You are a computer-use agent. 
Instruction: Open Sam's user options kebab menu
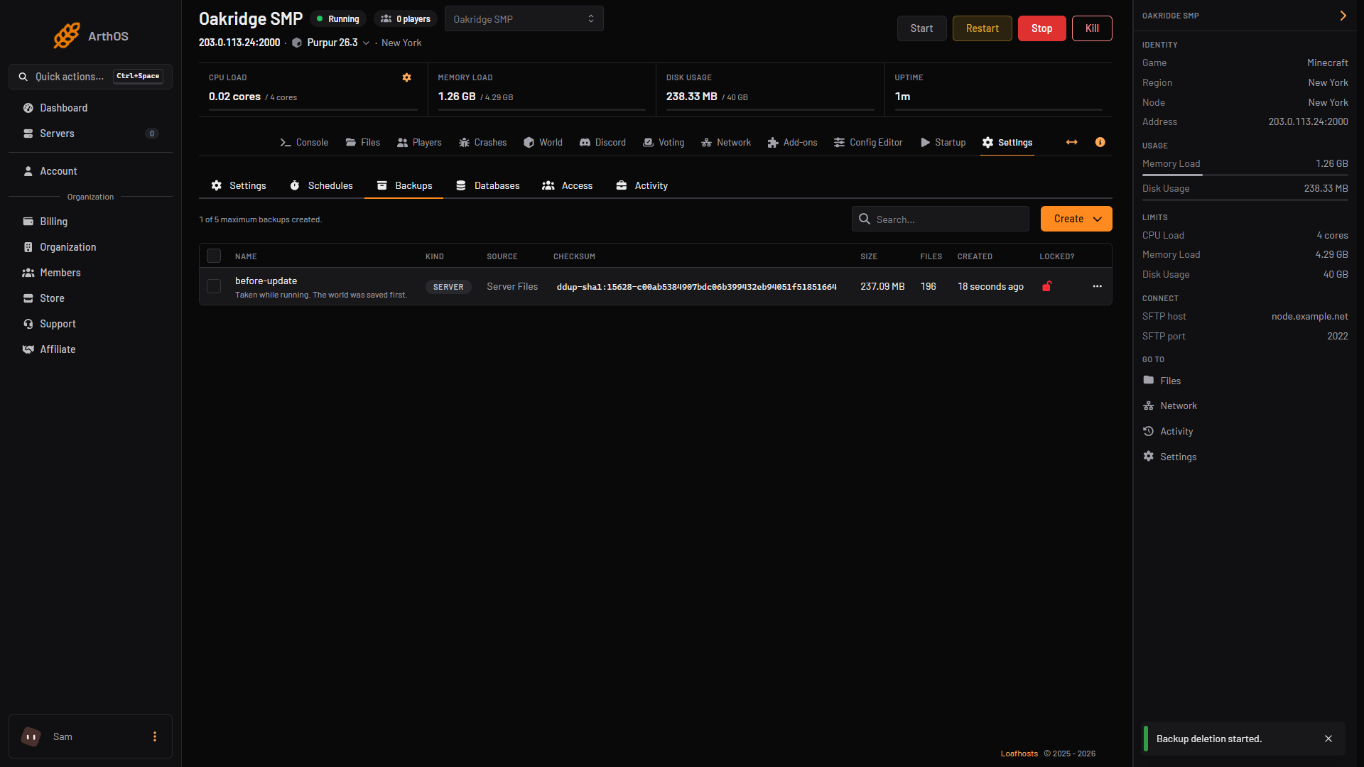coord(155,736)
